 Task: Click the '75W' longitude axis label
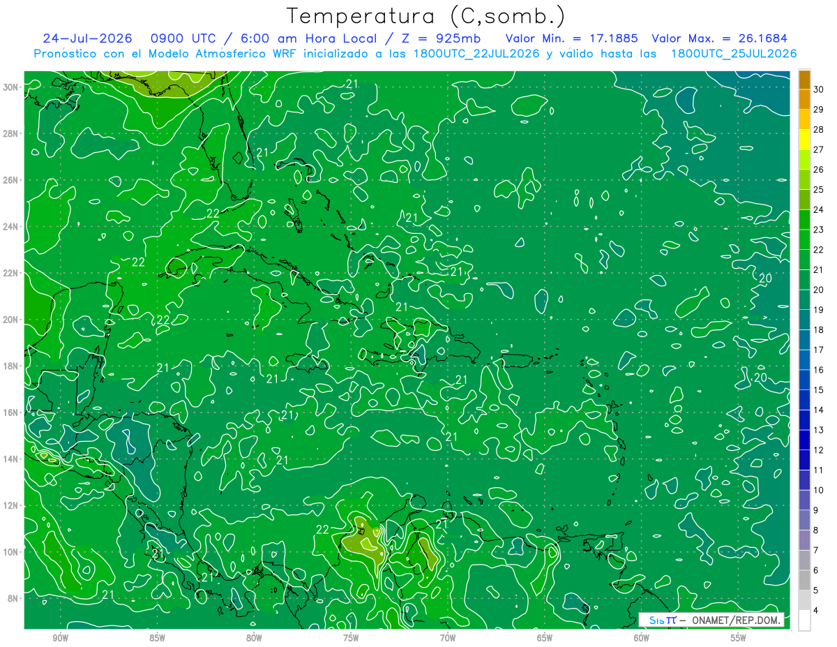coord(351,638)
